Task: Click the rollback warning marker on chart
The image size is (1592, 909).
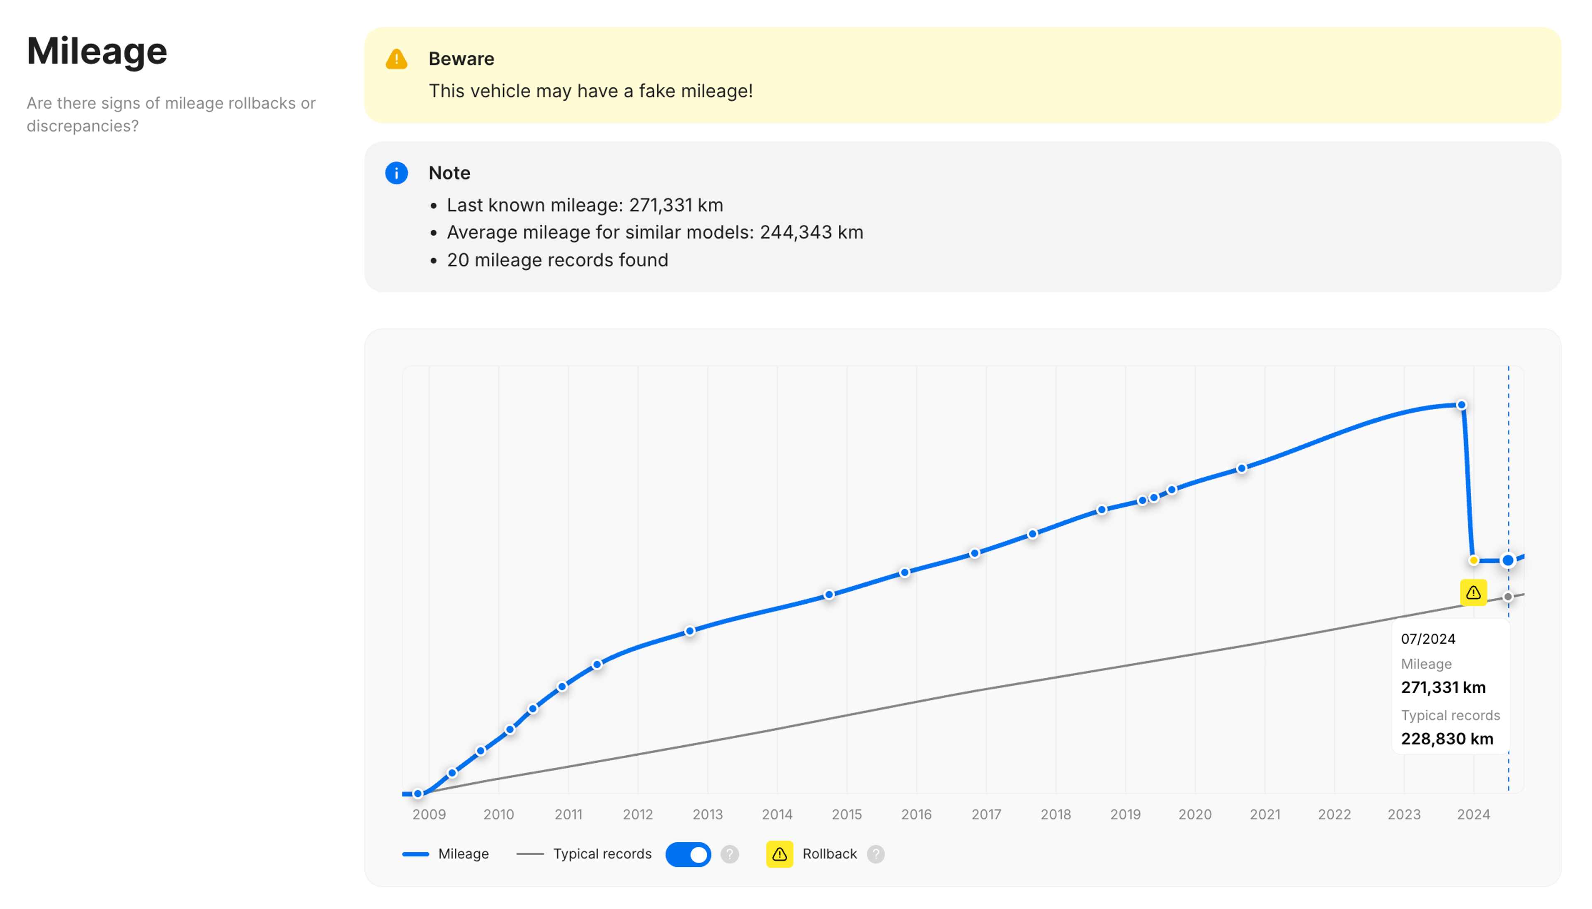Action: (x=1473, y=592)
